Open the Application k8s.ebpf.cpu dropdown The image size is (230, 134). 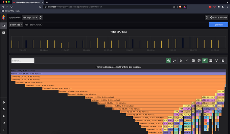click(30, 18)
